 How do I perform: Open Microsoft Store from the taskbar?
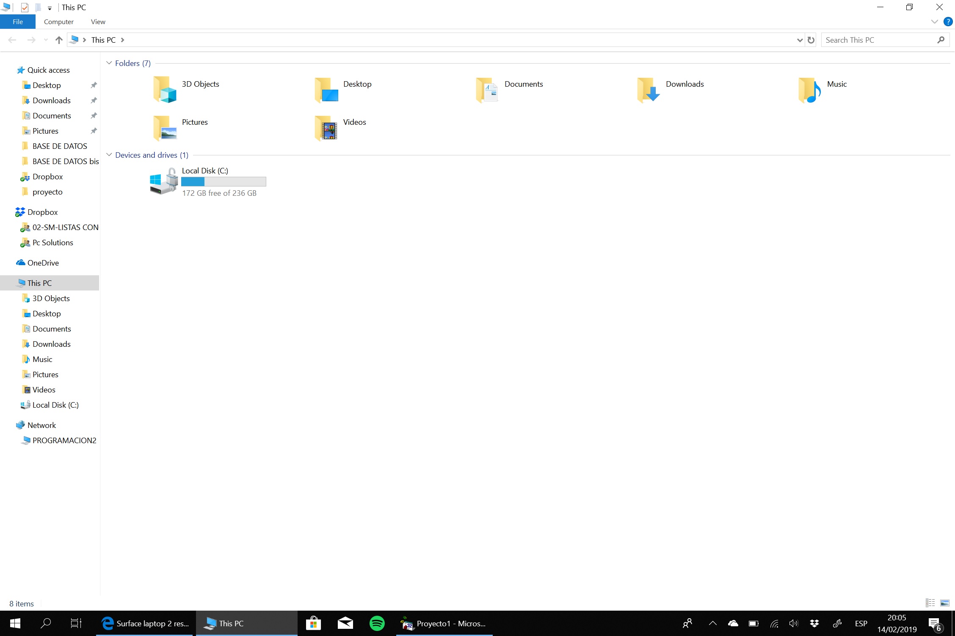313,623
